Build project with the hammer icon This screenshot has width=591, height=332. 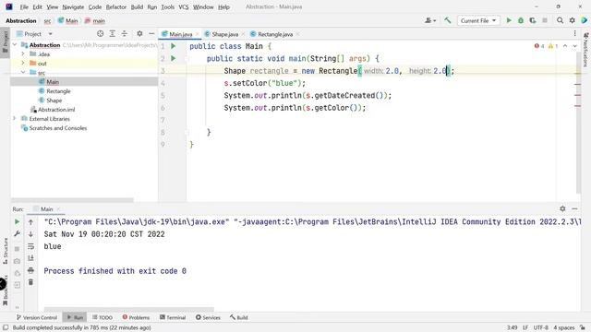(x=447, y=20)
